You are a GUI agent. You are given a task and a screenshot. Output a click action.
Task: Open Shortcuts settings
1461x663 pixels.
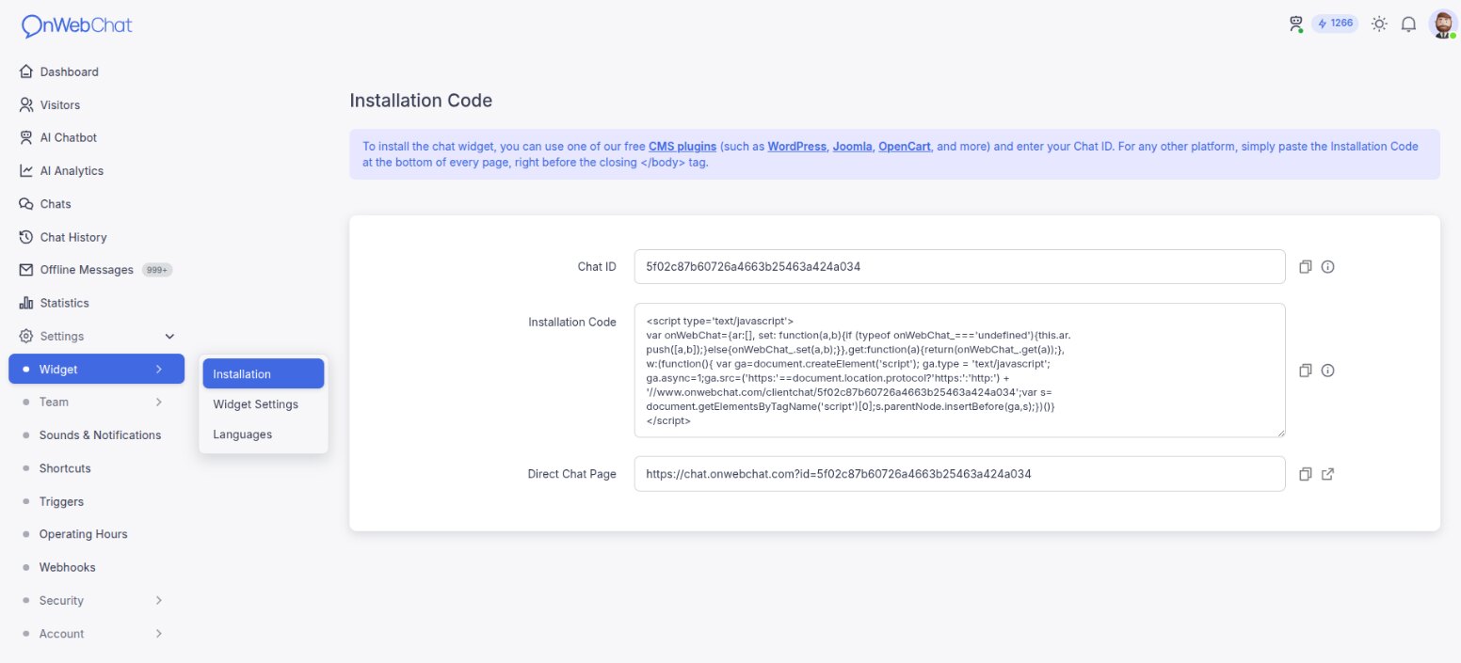coord(65,468)
